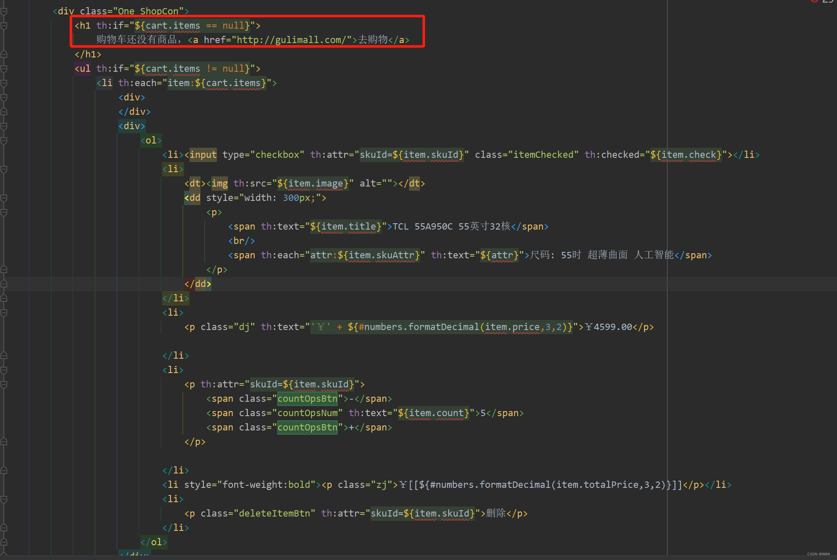Screen dimensions: 837x560
Task: Click fold-end marker beside </li> directly above </ol>
Action: coord(4,528)
